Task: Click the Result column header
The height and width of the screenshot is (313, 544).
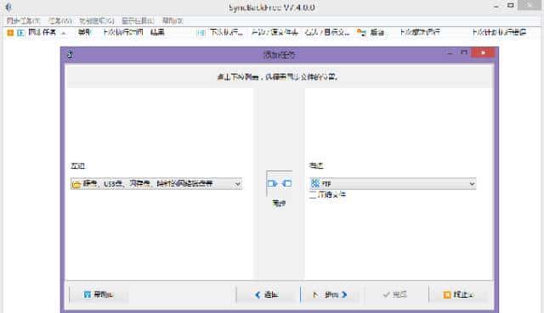Action: (x=157, y=32)
